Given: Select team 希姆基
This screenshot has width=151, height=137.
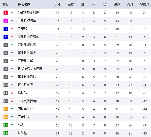Looking at the screenshot, I should pos(22,133).
